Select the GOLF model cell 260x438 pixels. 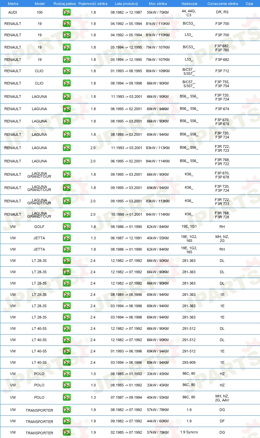tap(39, 227)
